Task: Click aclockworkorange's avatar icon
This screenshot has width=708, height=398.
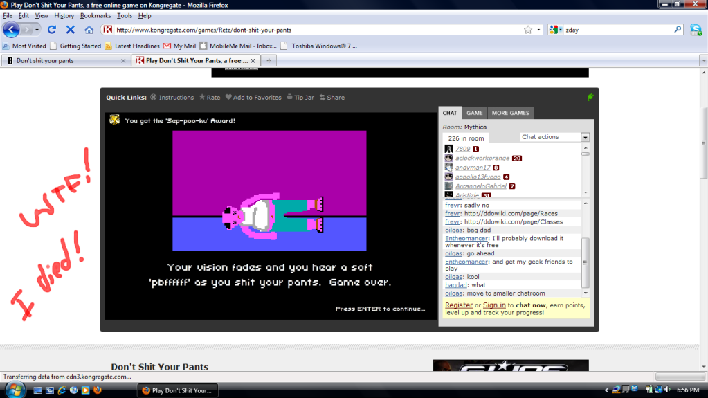Action: (x=449, y=158)
